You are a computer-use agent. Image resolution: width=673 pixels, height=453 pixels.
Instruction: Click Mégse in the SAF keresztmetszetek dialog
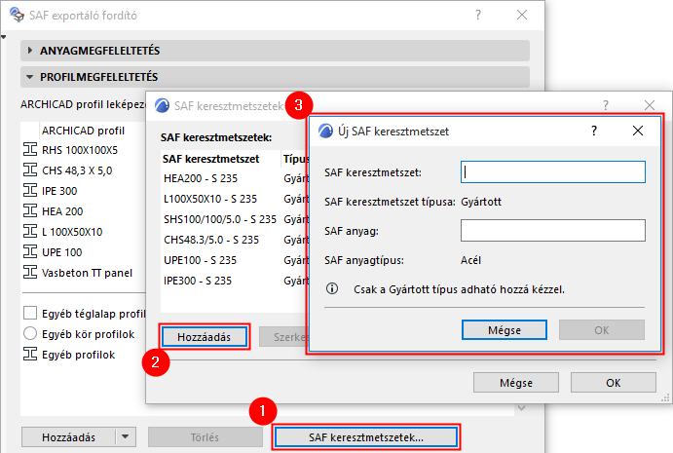[516, 383]
